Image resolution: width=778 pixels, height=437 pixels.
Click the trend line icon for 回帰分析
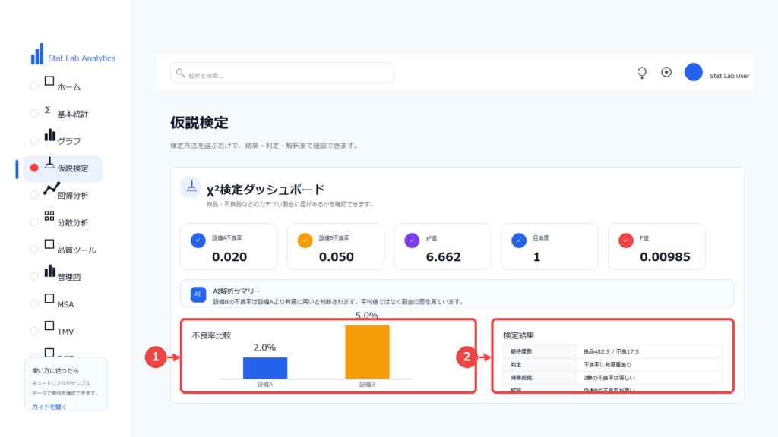point(52,189)
